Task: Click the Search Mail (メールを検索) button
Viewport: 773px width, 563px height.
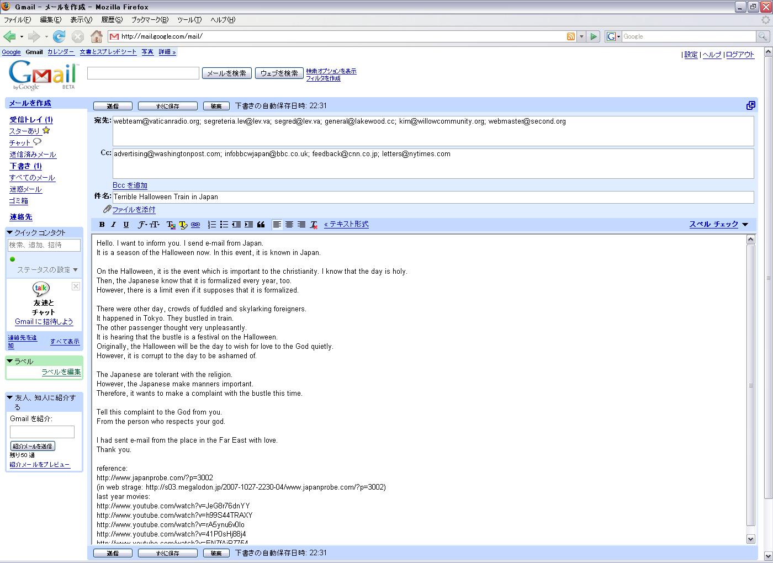Action: pyautogui.click(x=226, y=73)
